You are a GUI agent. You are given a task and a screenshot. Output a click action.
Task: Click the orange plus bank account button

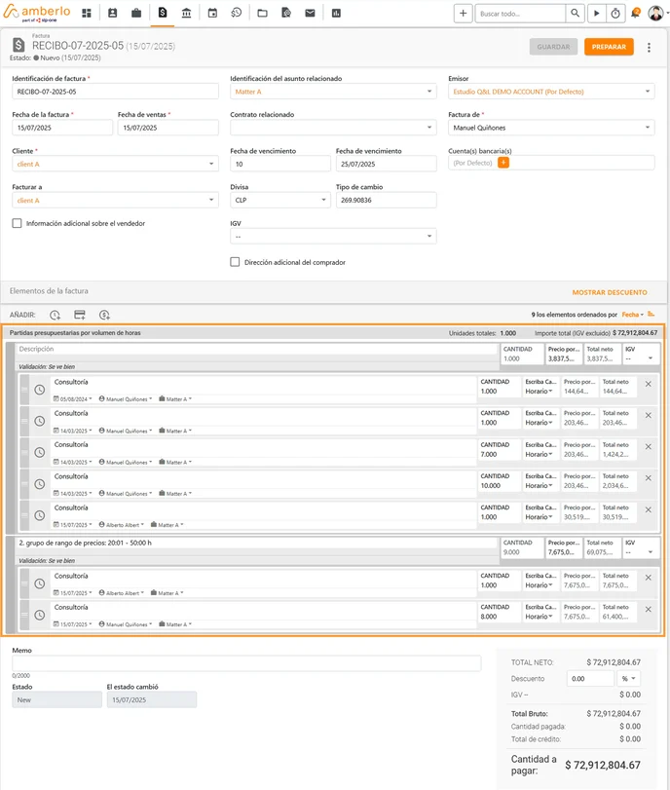[x=503, y=163]
